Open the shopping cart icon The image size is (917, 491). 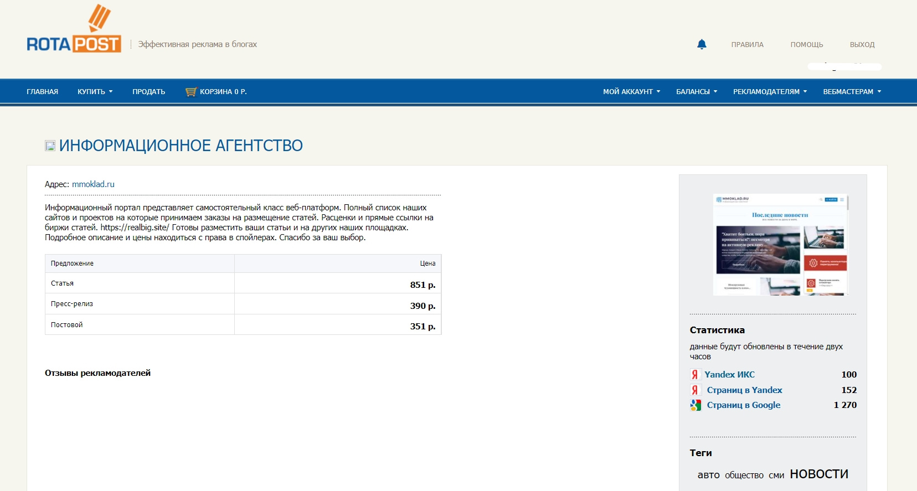pyautogui.click(x=191, y=92)
